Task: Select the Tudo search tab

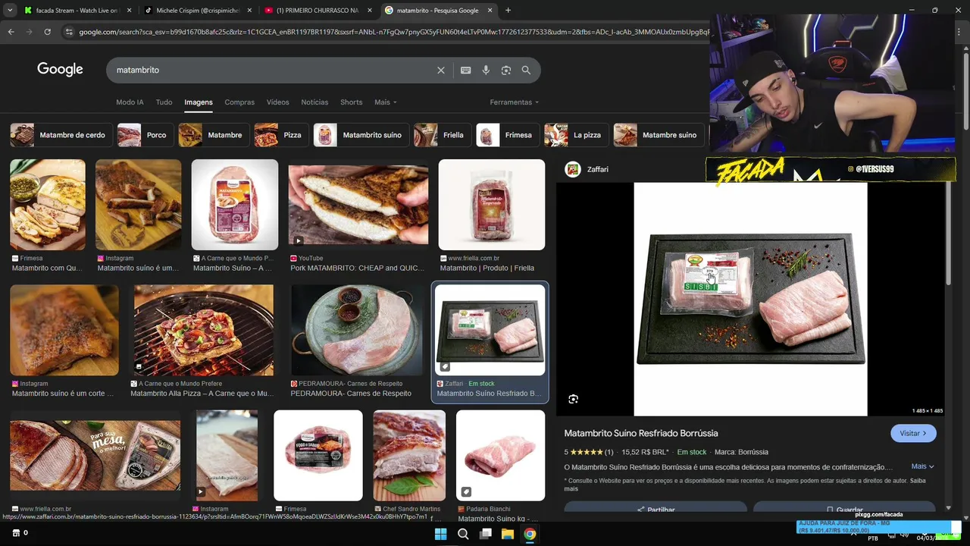Action: click(164, 102)
